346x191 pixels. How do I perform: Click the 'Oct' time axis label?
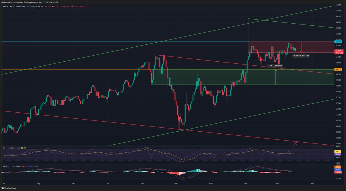pos(107,183)
